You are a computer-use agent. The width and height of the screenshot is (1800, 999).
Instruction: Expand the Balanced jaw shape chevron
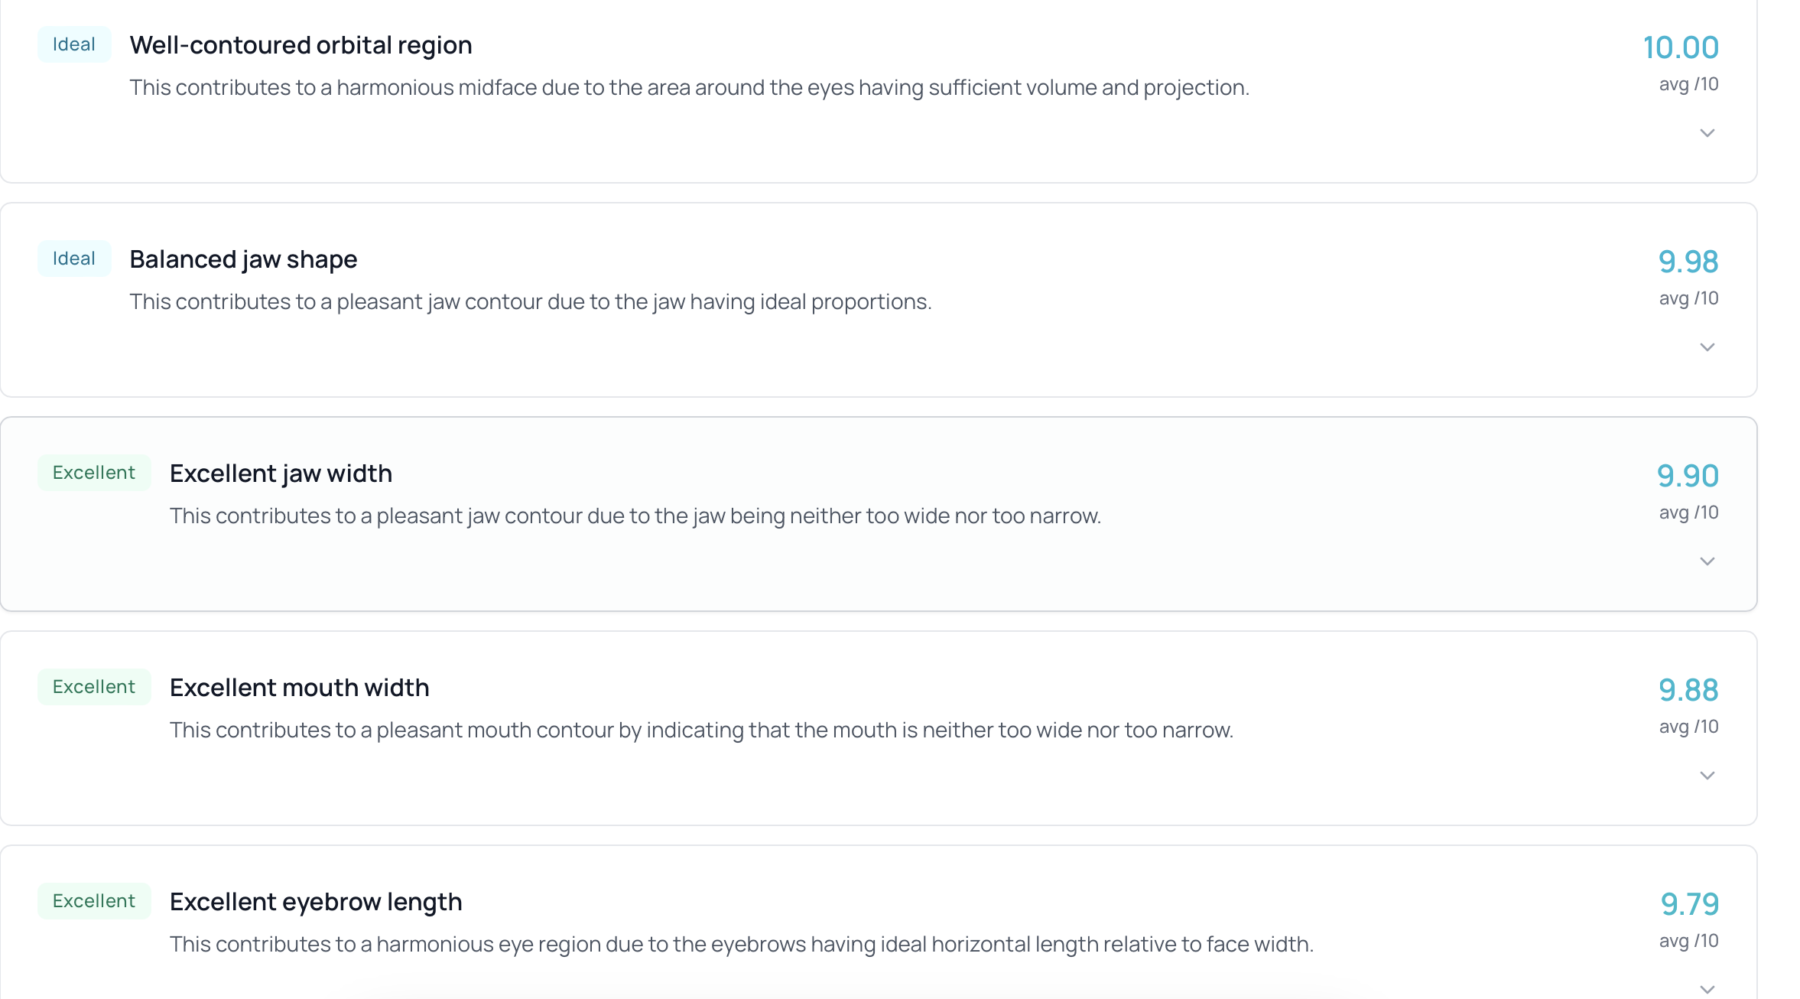tap(1707, 347)
